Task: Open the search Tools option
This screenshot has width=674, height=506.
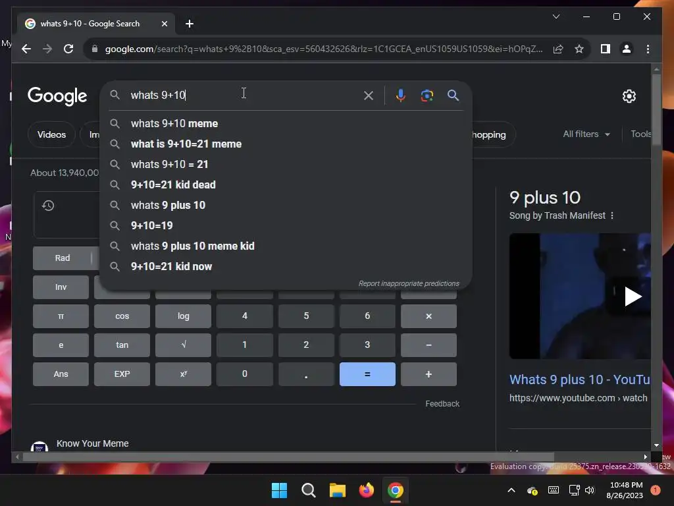Action: coord(640,134)
